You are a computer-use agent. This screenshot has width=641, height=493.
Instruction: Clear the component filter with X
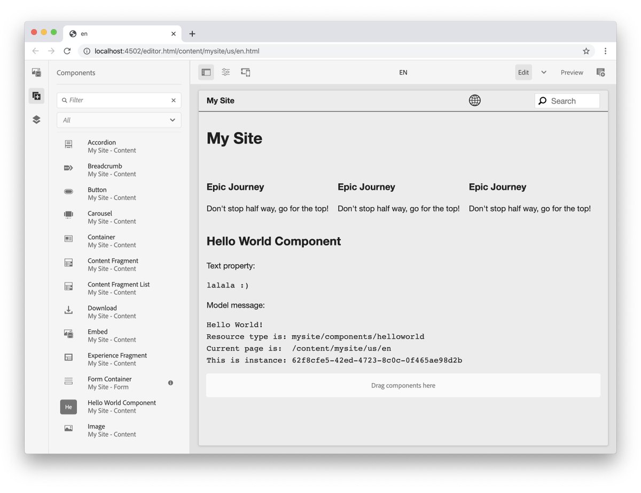[x=173, y=100]
